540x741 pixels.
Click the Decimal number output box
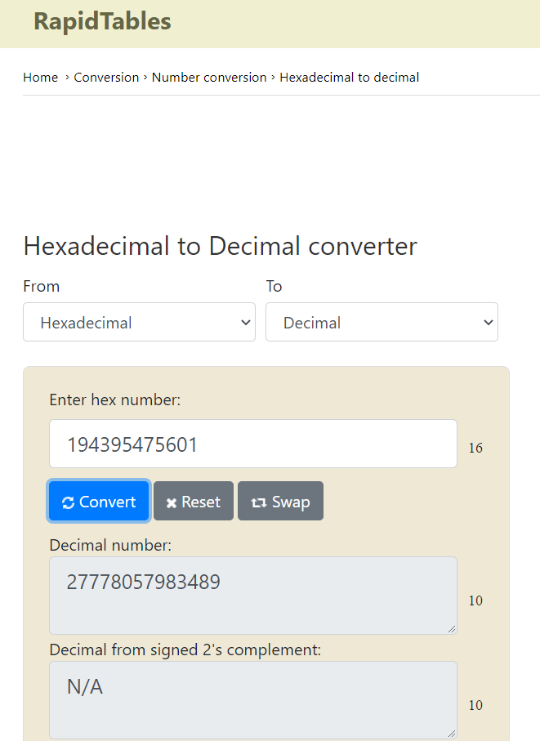pos(253,596)
